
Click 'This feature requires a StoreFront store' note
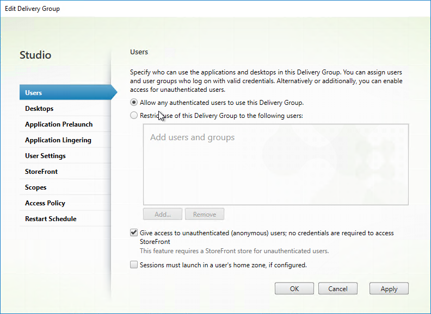coord(234,251)
